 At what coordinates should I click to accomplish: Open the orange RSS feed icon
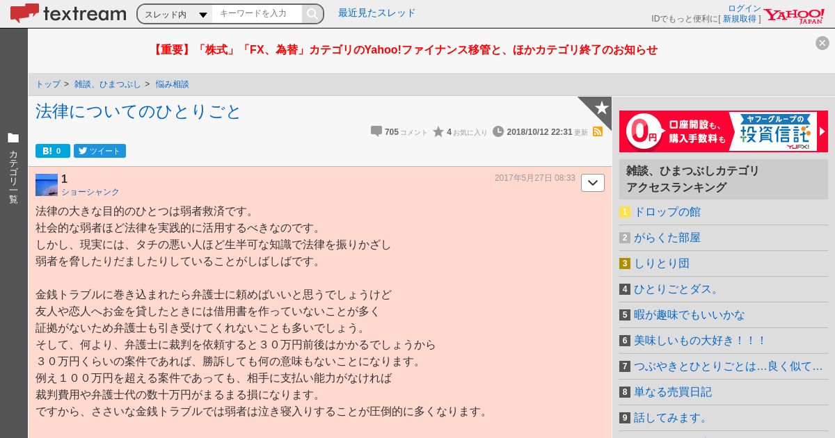pyautogui.click(x=598, y=131)
